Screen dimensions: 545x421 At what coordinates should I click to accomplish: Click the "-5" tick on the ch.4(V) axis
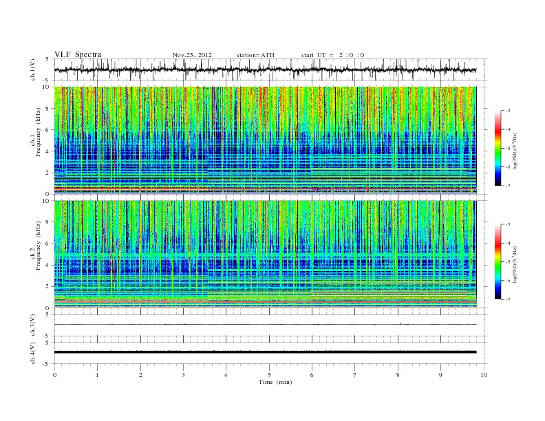pos(46,364)
